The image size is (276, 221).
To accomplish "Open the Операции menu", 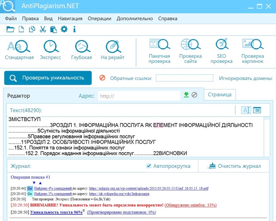I will 99,19.
